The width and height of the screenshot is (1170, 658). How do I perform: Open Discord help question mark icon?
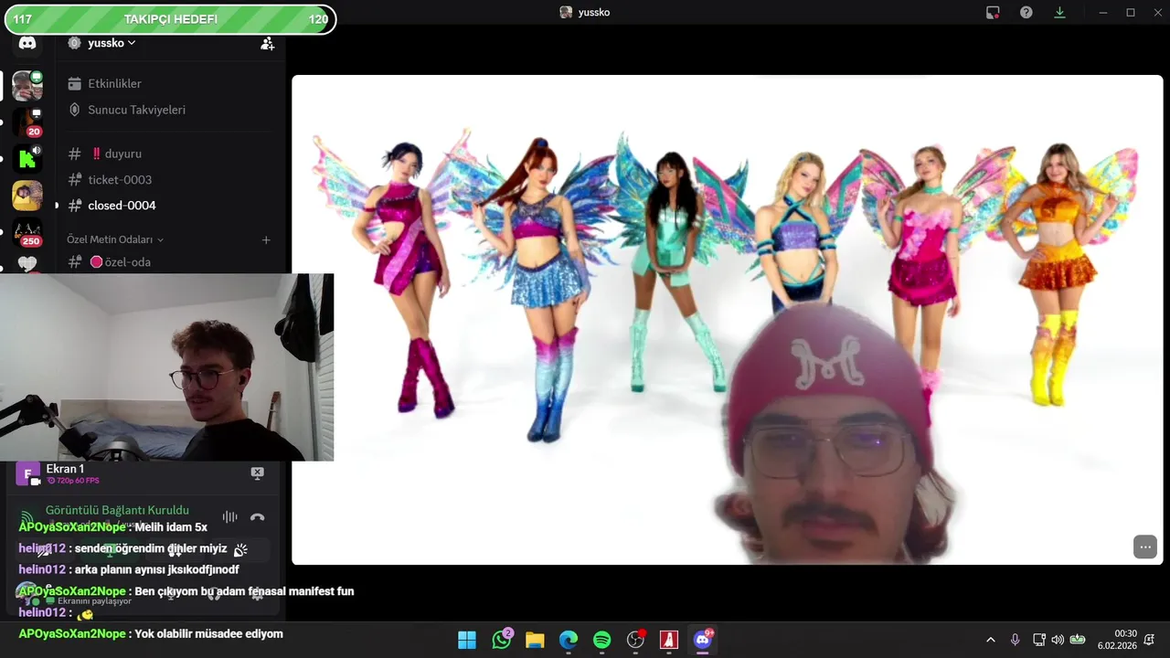click(1026, 12)
